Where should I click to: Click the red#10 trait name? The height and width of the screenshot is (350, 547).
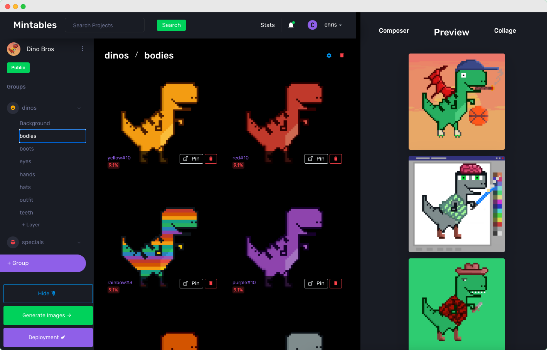click(x=241, y=158)
